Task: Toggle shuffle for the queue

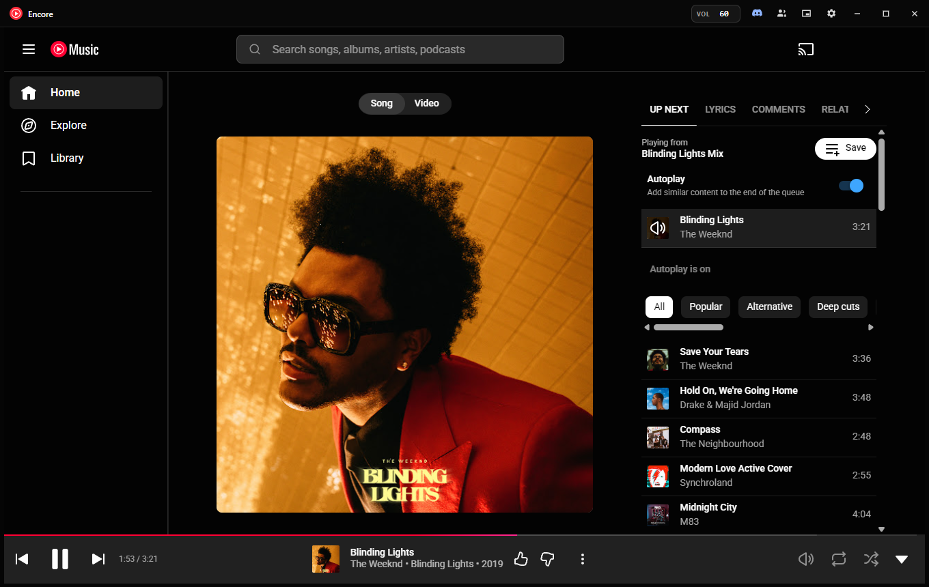Action: (x=871, y=559)
